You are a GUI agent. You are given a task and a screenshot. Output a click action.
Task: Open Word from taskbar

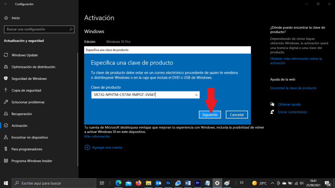coord(188,183)
